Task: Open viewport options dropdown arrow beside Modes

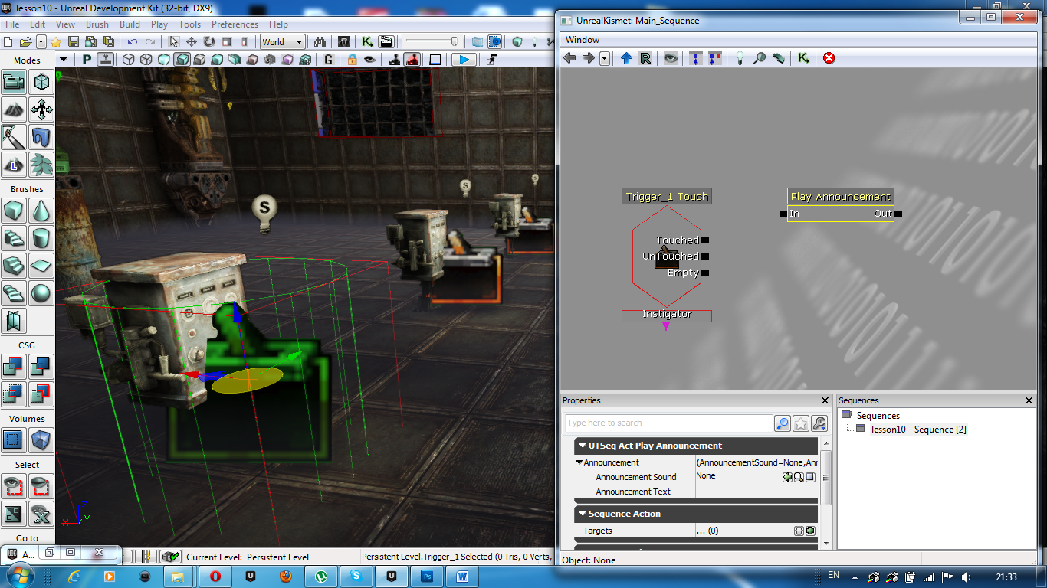Action: [63, 60]
